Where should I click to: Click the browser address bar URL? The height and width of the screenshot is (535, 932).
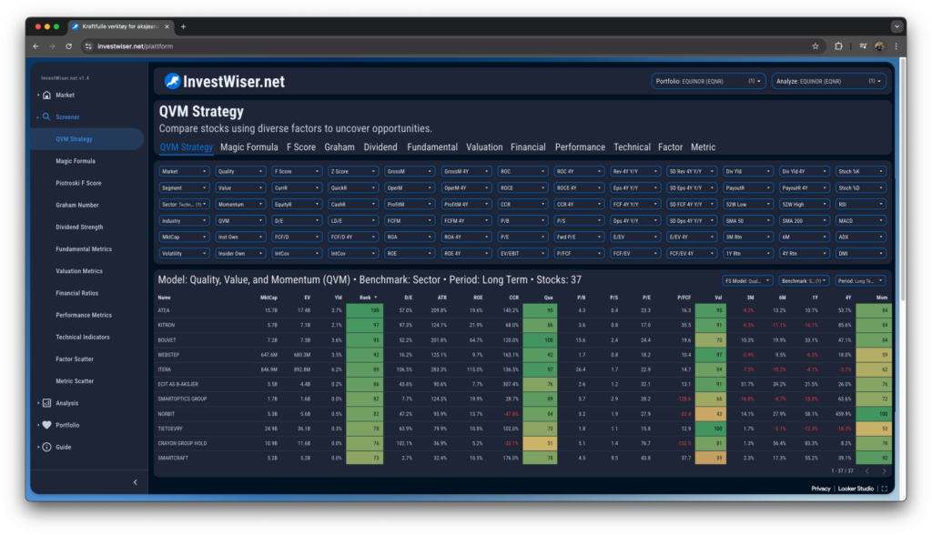[136, 46]
